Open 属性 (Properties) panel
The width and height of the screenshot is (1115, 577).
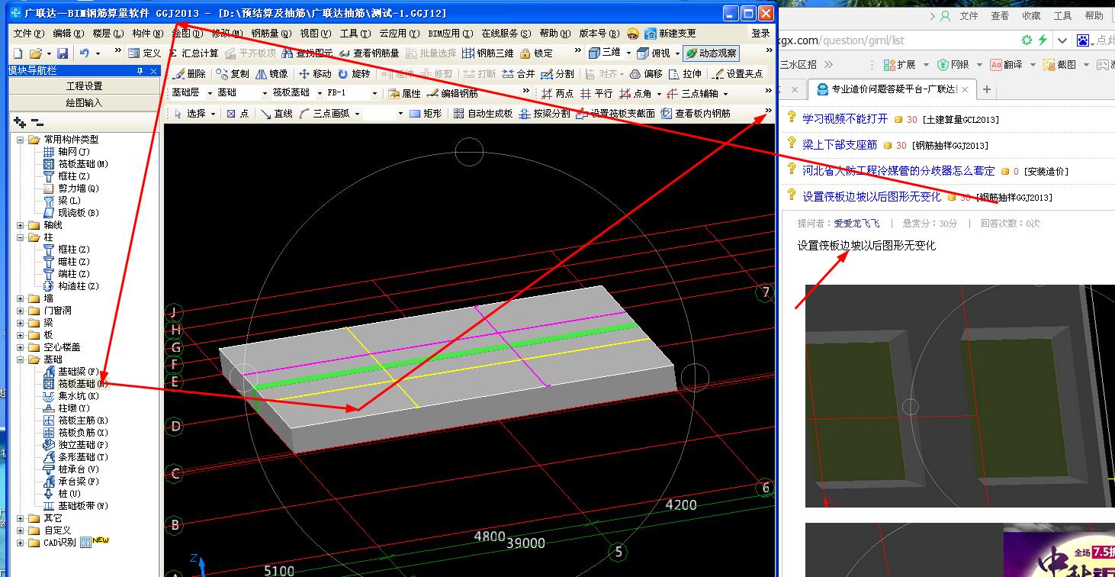click(404, 93)
